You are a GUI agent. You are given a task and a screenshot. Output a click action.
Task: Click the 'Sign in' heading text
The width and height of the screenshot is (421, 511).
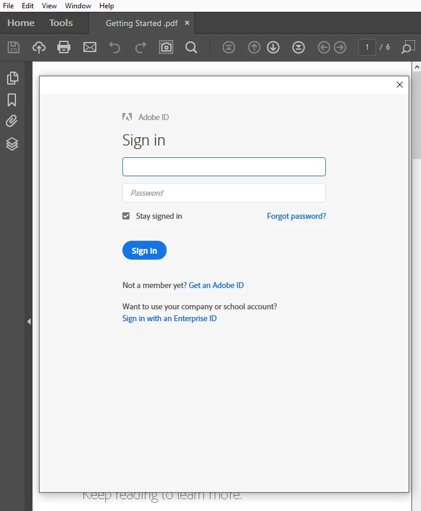(x=144, y=140)
